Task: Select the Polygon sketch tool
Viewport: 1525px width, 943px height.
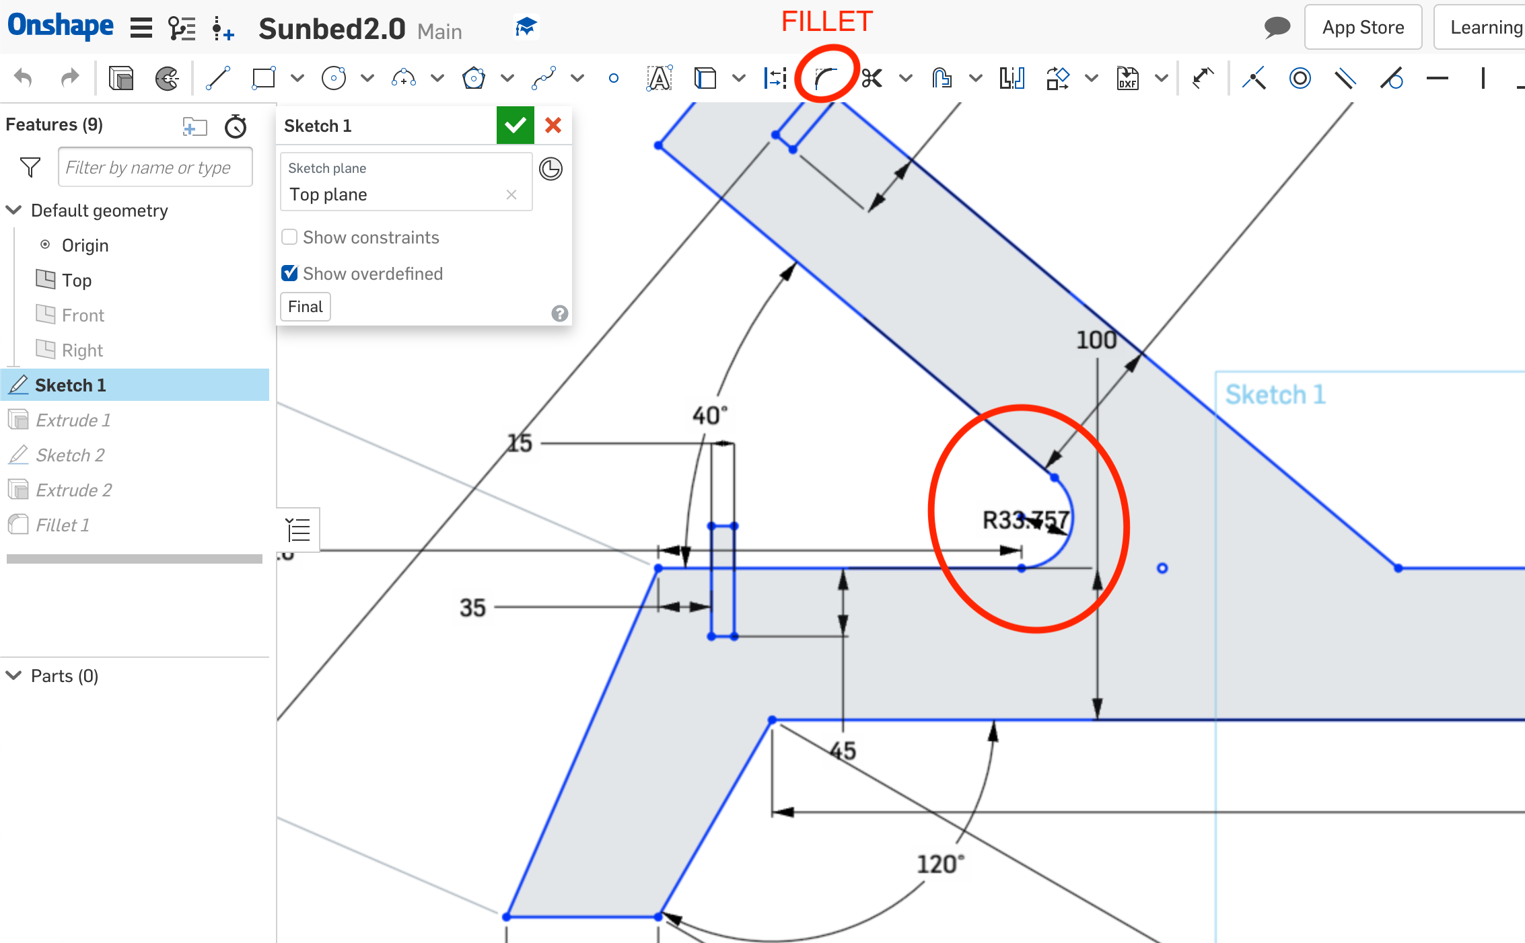Action: (474, 78)
